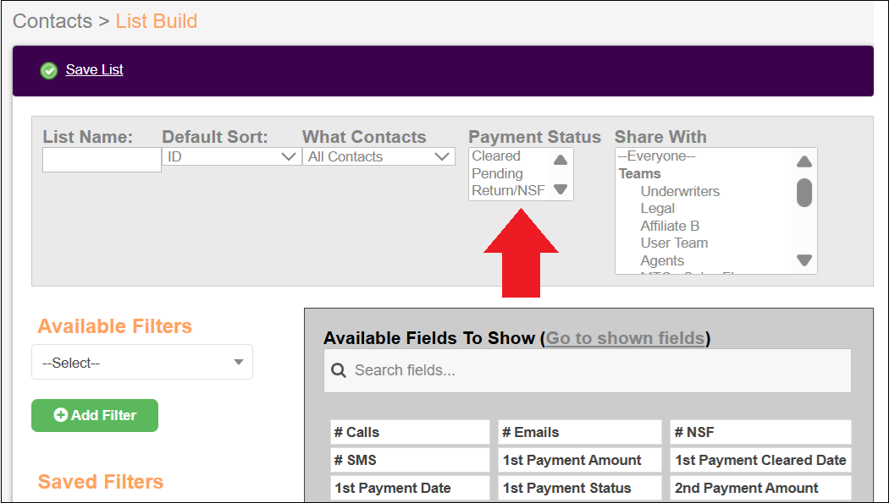Select Agents team in Share With

click(x=662, y=261)
